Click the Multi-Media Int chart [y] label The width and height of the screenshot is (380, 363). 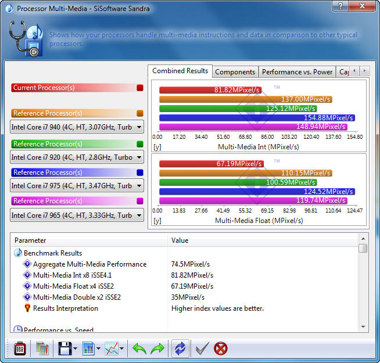[x=157, y=147]
